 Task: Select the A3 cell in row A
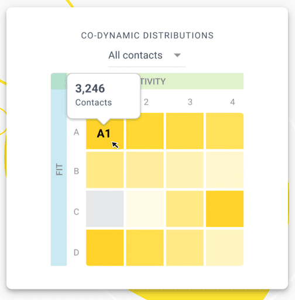click(x=185, y=131)
